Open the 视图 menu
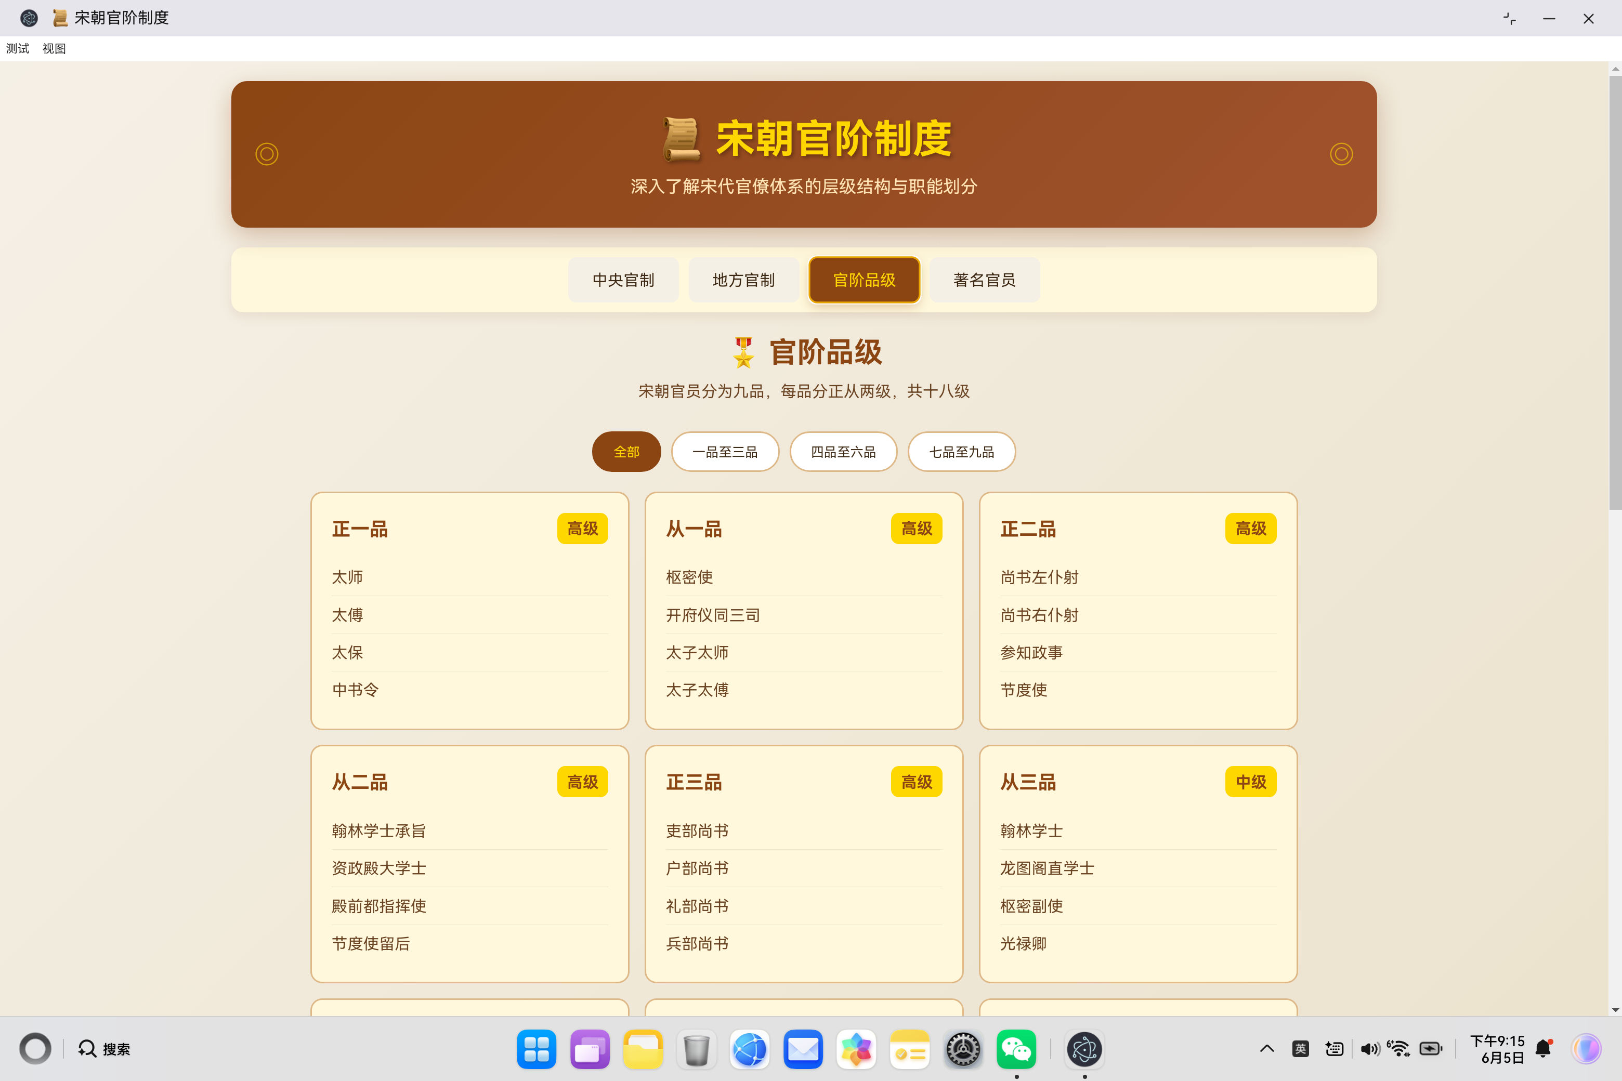 pyautogui.click(x=54, y=48)
